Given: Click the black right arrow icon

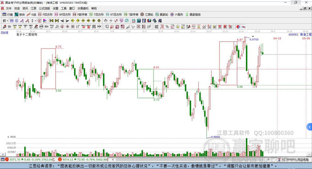Looking at the screenshot, I should coord(67,21).
